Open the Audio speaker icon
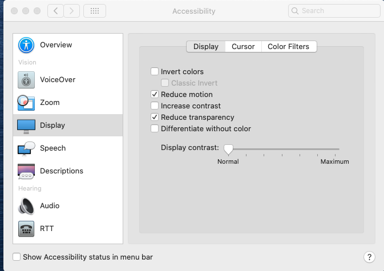384x271 pixels. (26, 206)
